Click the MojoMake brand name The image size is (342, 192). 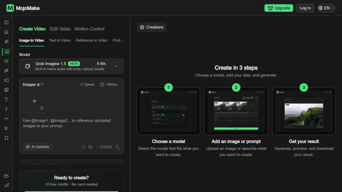pyautogui.click(x=28, y=8)
